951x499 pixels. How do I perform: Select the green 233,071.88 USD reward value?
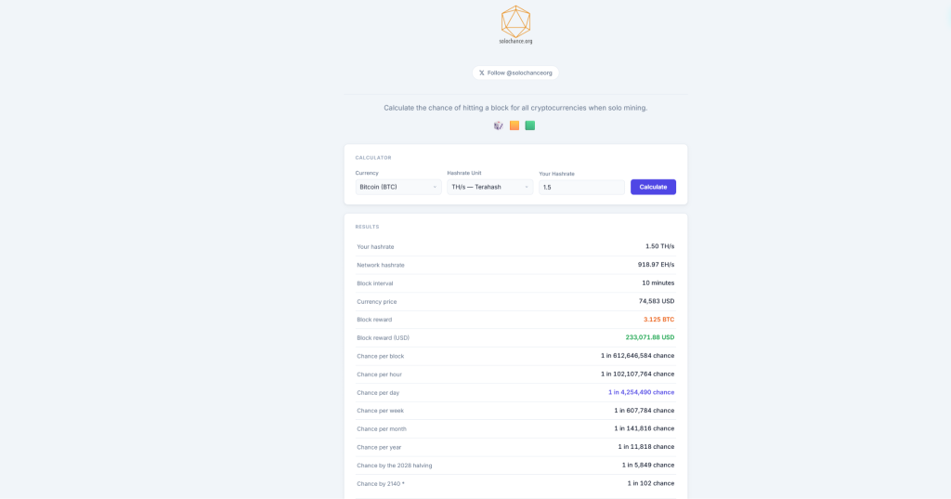(649, 337)
